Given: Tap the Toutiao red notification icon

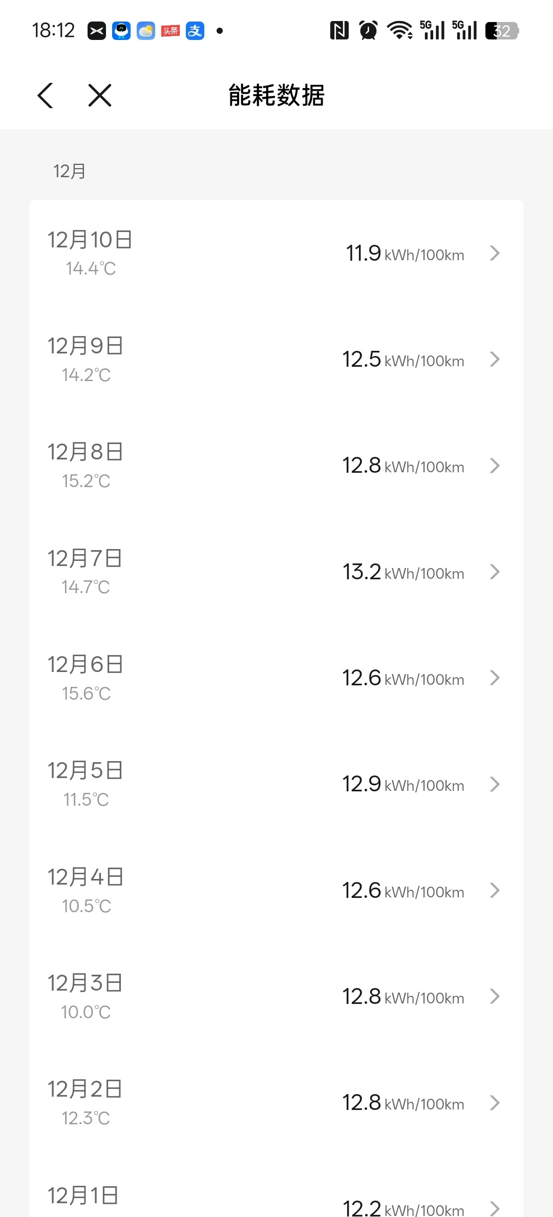Looking at the screenshot, I should pyautogui.click(x=171, y=31).
